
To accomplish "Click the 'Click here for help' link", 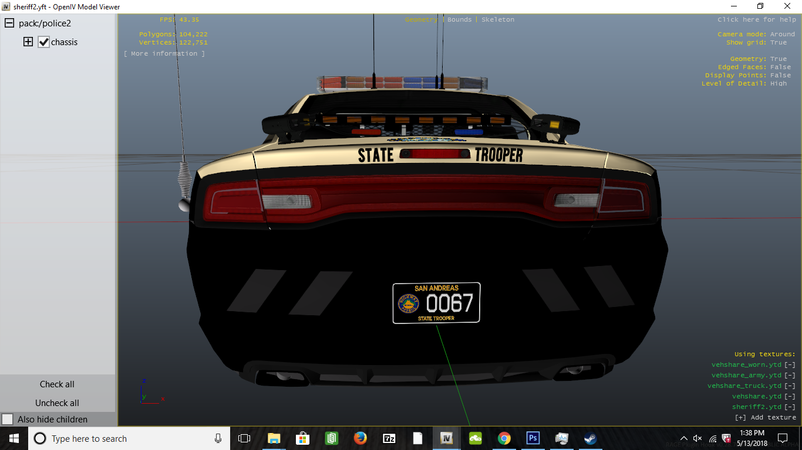I will (x=757, y=20).
